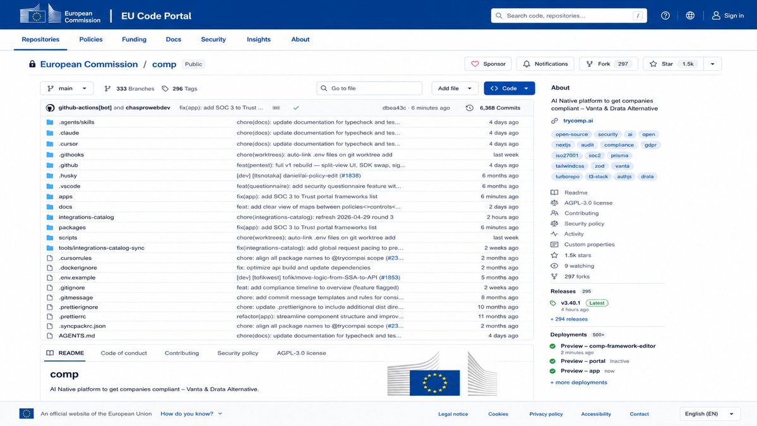This screenshot has width=757, height=426.
Task: Open Preview – comp-framework-editor deployment
Action: 608,346
